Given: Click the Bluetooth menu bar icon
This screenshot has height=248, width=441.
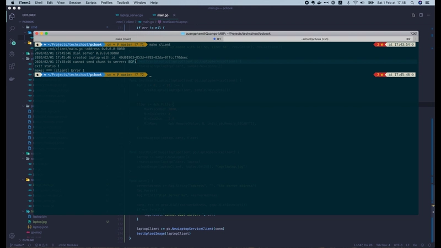Looking at the screenshot, I should pos(348,3).
